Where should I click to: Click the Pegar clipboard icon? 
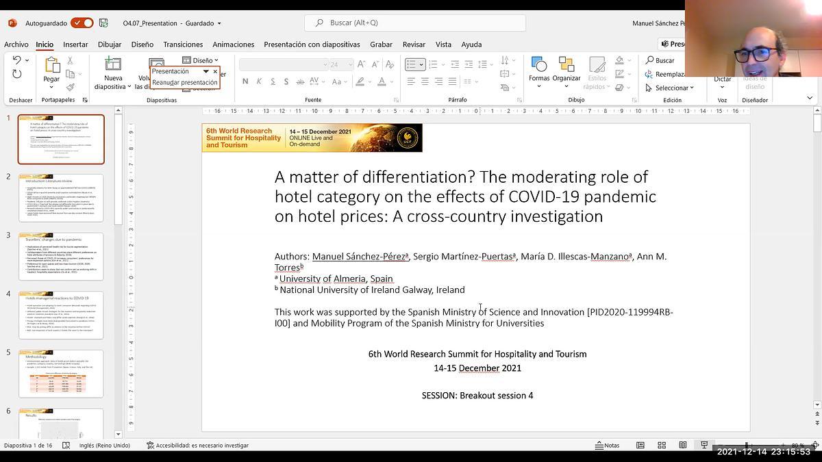(x=51, y=65)
